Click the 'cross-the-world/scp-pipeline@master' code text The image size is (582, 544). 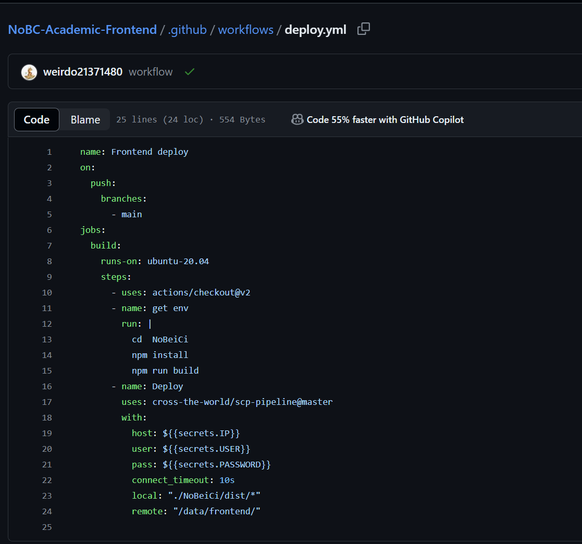(242, 402)
